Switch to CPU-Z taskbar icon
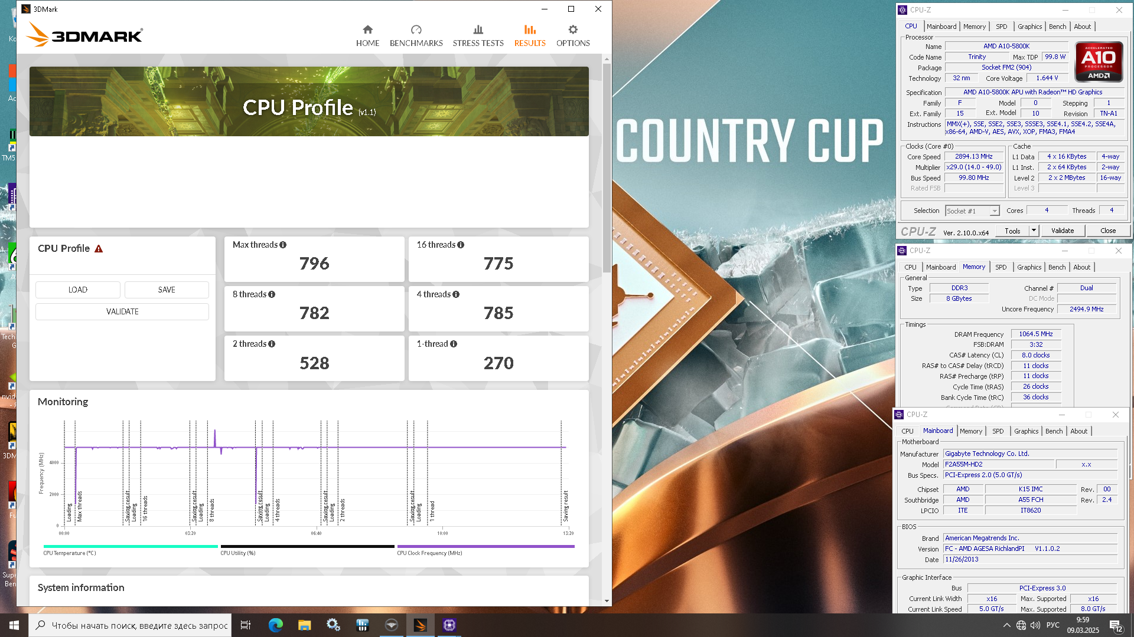Viewport: 1134px width, 637px height. (x=449, y=625)
